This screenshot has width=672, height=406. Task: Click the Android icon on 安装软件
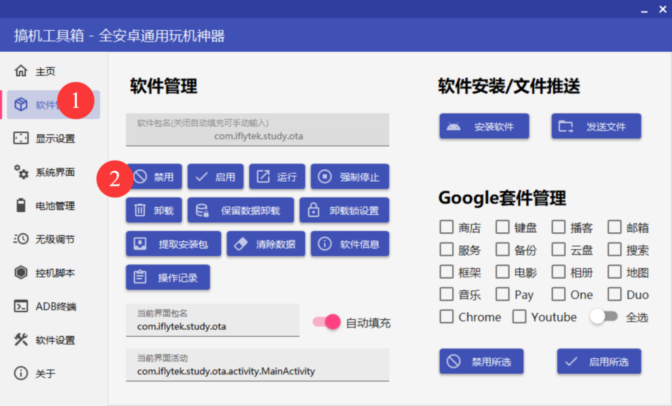tap(453, 127)
